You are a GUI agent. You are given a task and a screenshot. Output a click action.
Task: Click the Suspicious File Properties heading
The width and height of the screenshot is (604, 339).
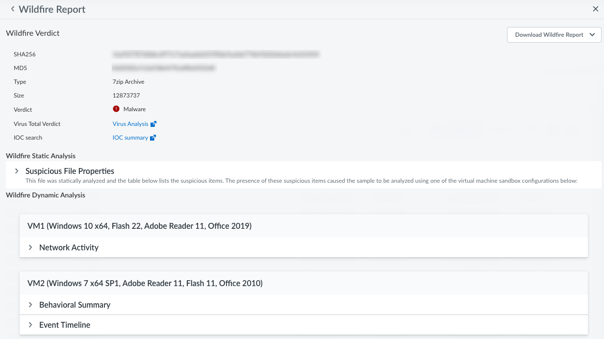70,171
